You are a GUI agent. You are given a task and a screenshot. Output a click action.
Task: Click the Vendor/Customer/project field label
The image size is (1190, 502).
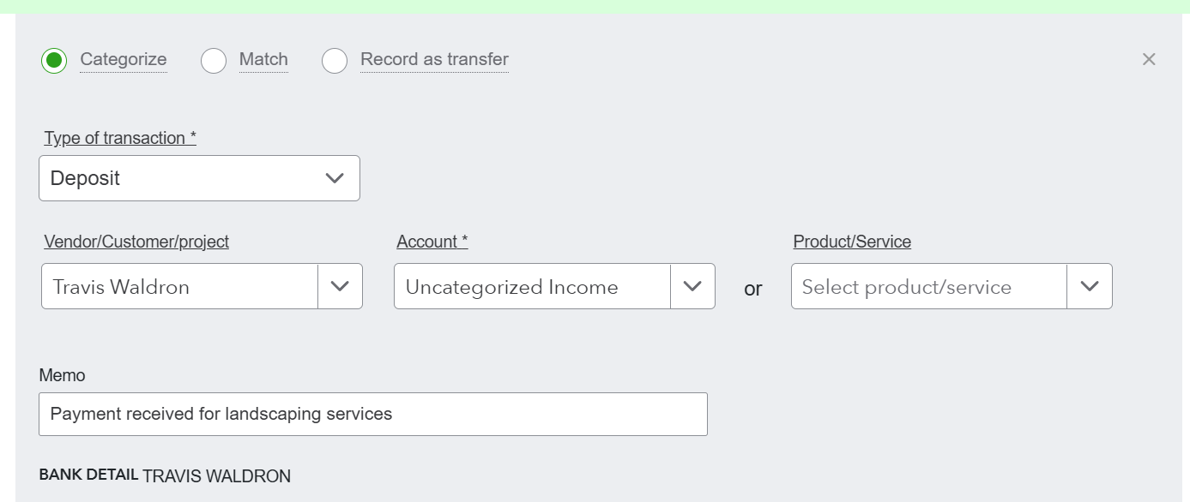coord(136,242)
